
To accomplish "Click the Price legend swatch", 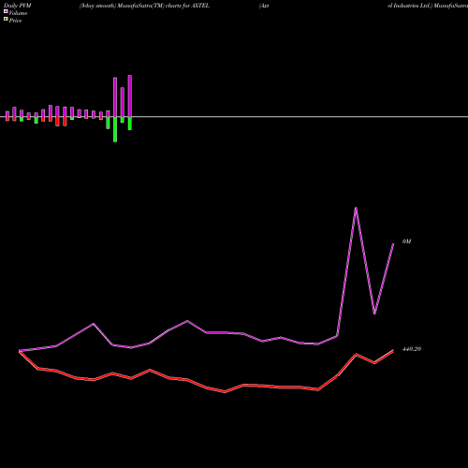I will [6, 19].
